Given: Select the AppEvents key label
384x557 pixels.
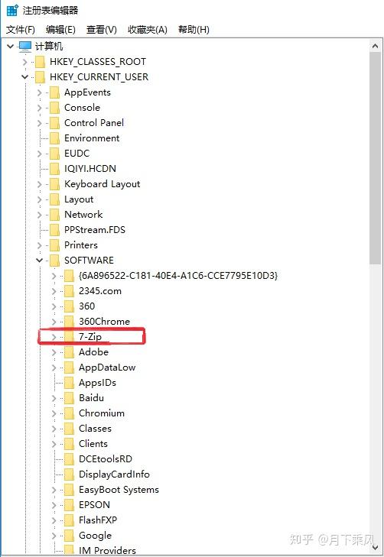Looking at the screenshot, I should 87,92.
